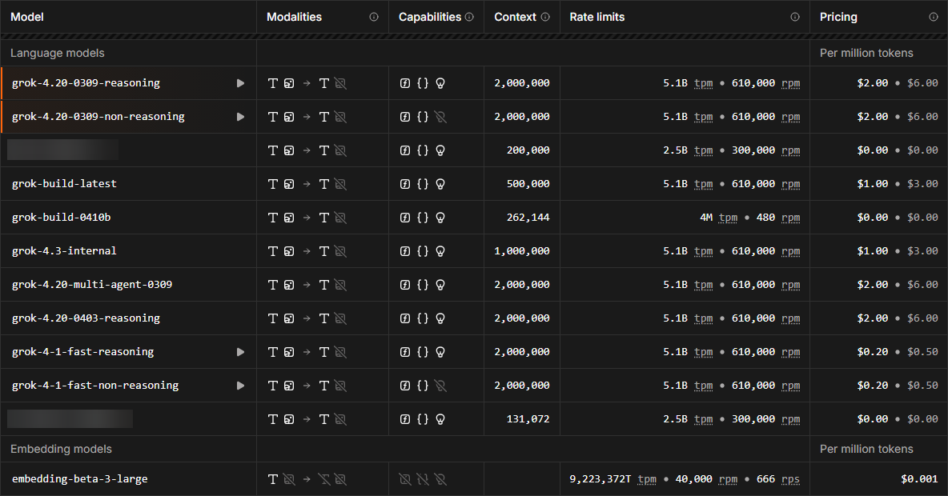Viewport: 948px width, 496px height.
Task: Click the info icon in Rate limits header
Action: click(795, 17)
